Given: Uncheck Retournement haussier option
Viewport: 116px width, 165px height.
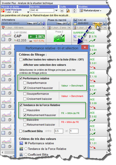Looking at the screenshot, I should coord(25,115).
